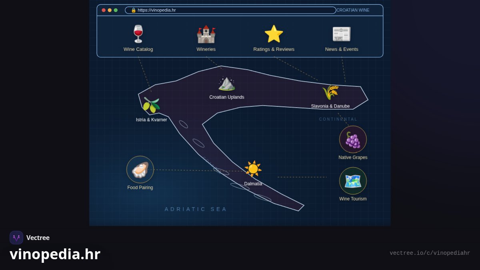Click the vinopedia.hr address bar

click(x=230, y=10)
